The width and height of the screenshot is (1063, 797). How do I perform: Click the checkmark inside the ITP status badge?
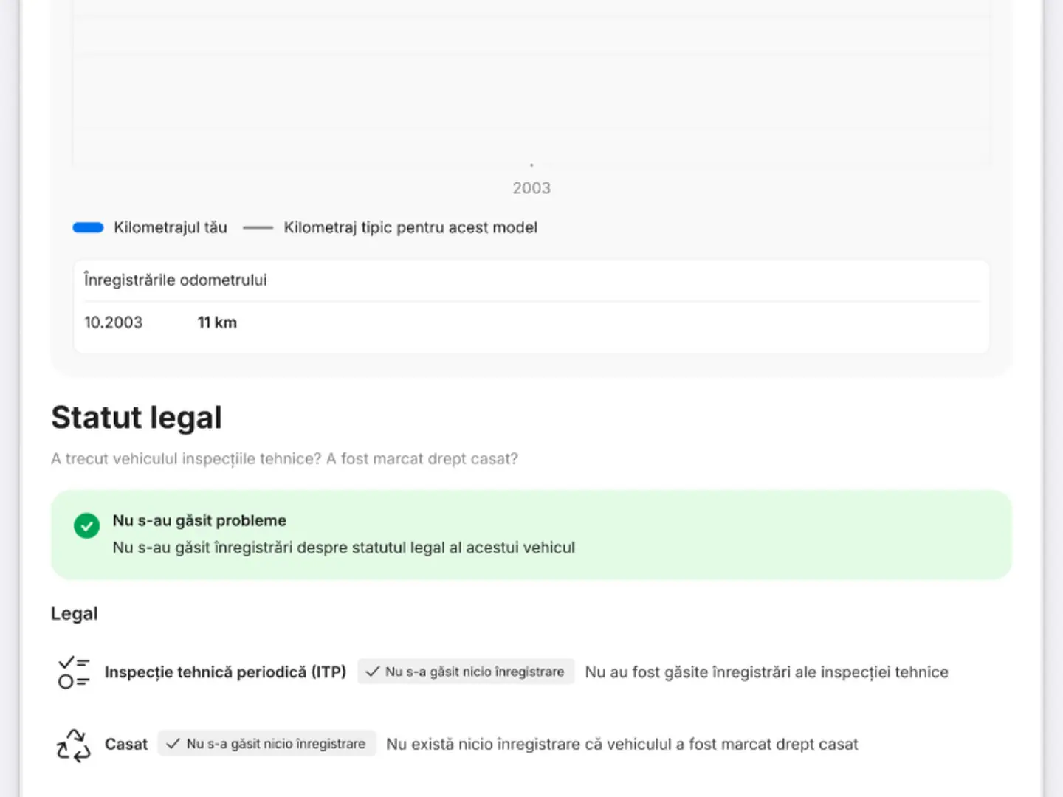373,672
